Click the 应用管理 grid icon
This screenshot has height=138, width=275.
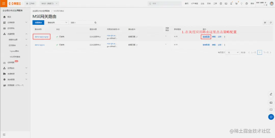pos(4,23)
